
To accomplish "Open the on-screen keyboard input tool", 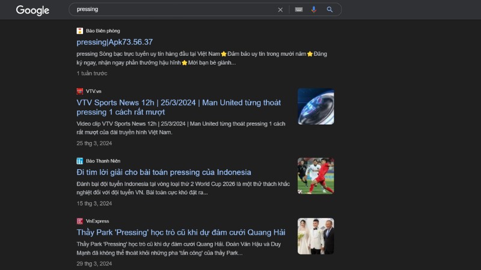I will point(299,10).
